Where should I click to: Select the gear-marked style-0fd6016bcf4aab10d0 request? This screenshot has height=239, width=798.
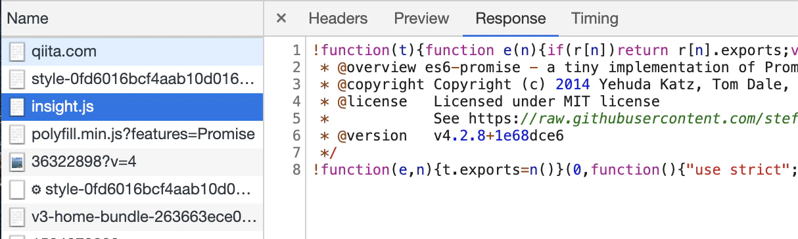tap(131, 189)
